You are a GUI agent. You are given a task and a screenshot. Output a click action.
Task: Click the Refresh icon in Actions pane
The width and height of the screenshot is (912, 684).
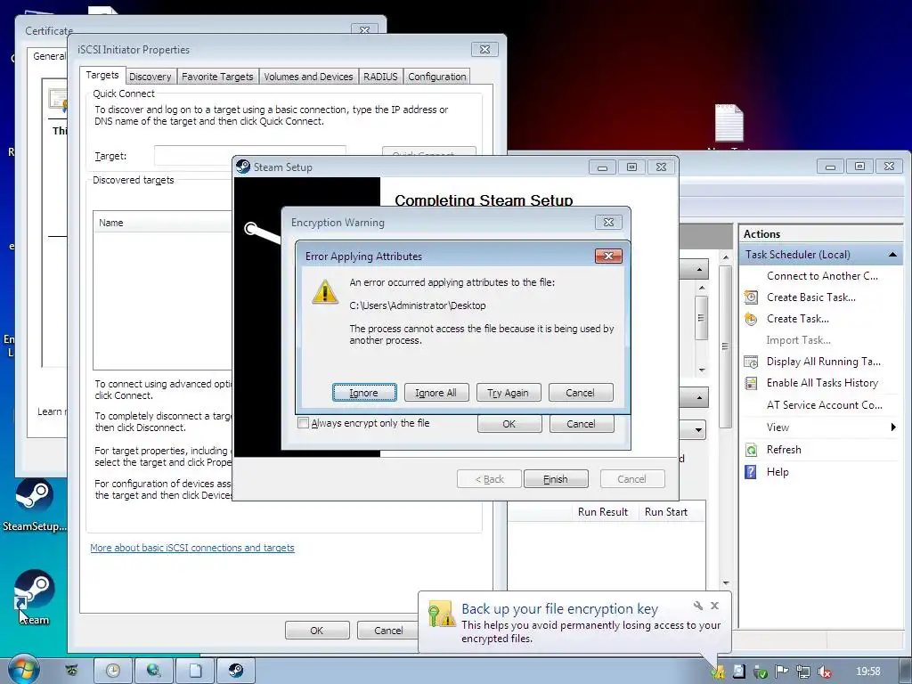tap(751, 450)
